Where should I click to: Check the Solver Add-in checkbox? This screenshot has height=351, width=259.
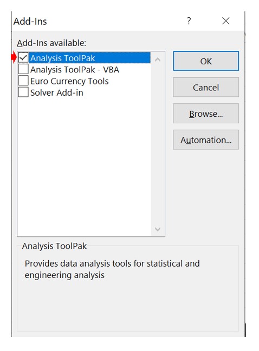point(23,92)
